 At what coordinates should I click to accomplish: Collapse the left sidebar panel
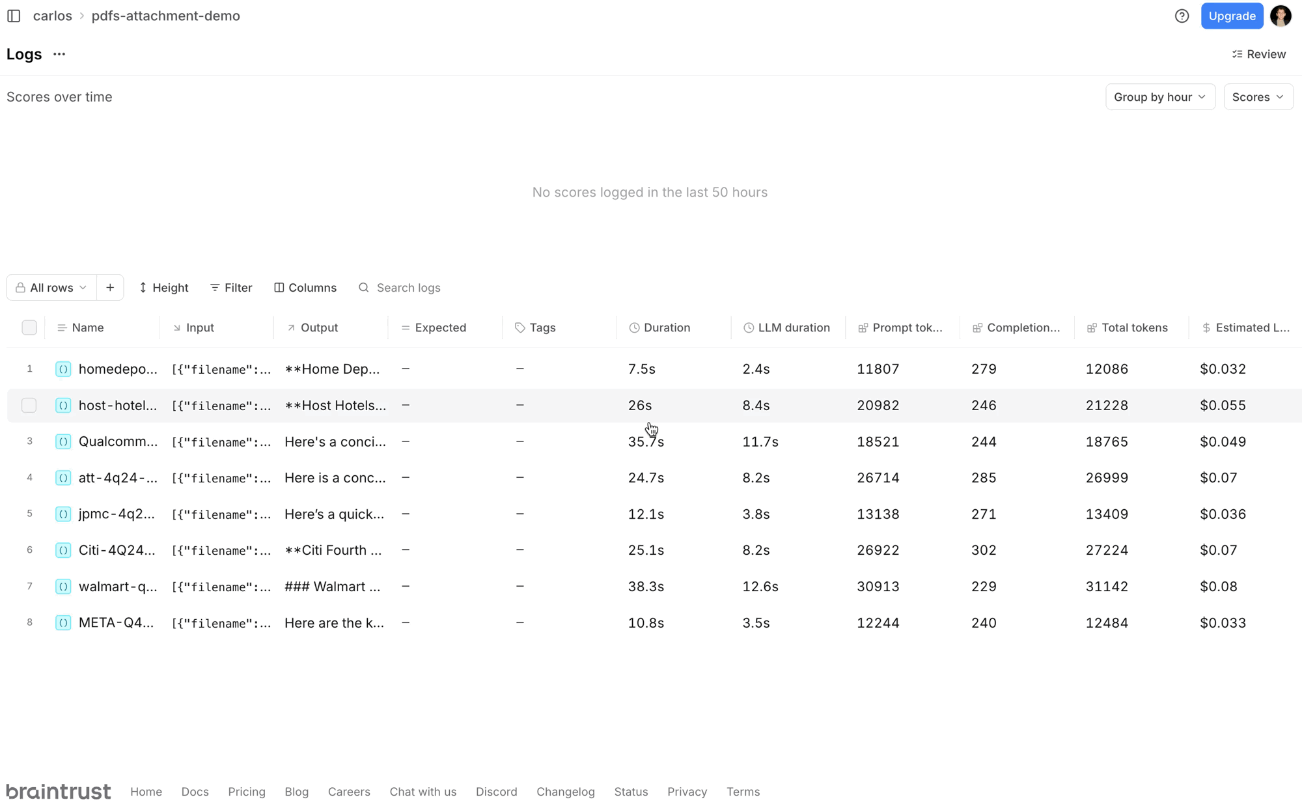click(x=14, y=16)
